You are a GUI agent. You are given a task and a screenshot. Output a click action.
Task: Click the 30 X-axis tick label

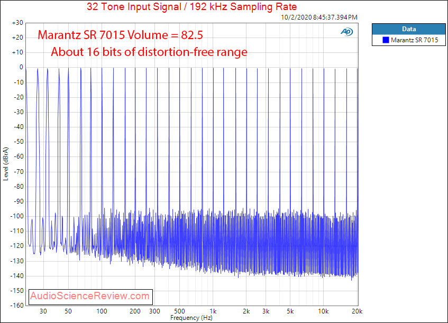pyautogui.click(x=43, y=311)
